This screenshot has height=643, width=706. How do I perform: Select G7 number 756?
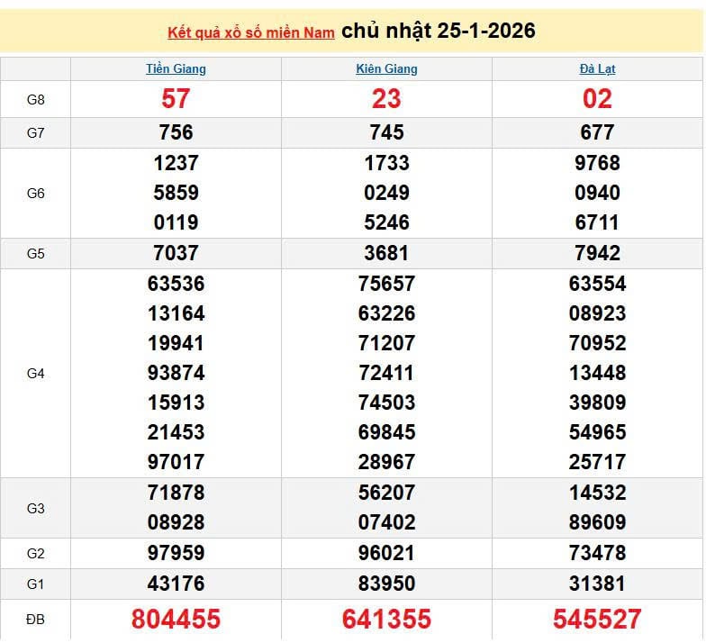point(176,132)
